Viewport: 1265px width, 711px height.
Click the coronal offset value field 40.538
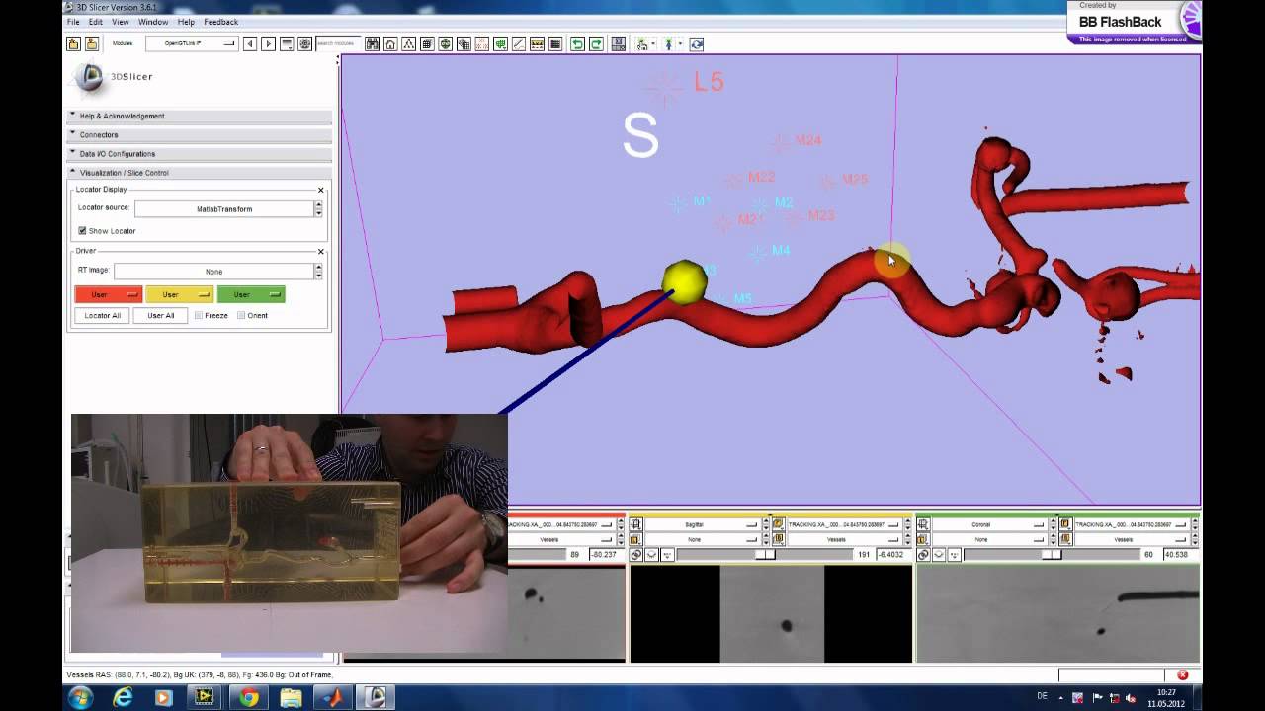(1179, 555)
